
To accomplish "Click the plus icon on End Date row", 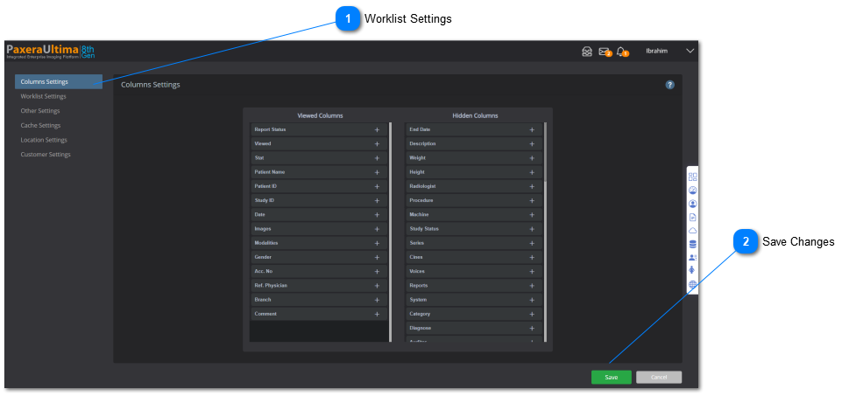I will pyautogui.click(x=532, y=129).
